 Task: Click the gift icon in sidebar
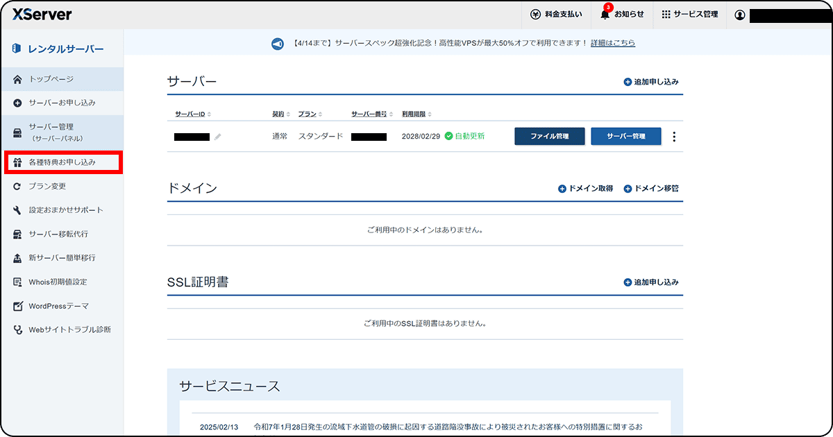18,162
